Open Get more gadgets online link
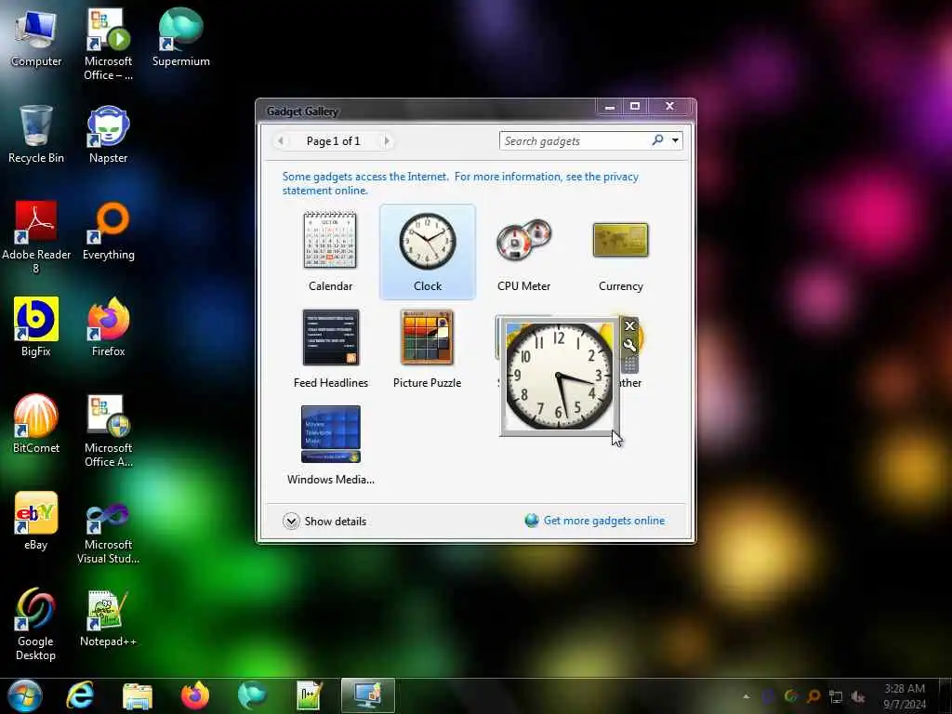This screenshot has width=952, height=714. tap(595, 521)
